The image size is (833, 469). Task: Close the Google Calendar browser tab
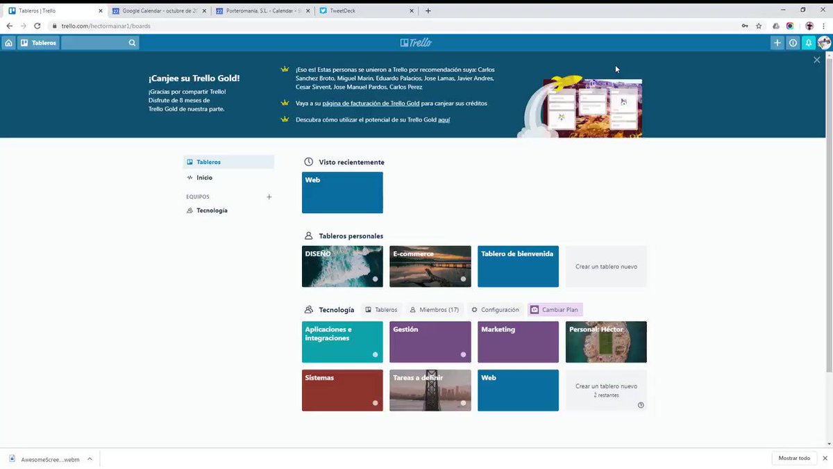point(204,10)
